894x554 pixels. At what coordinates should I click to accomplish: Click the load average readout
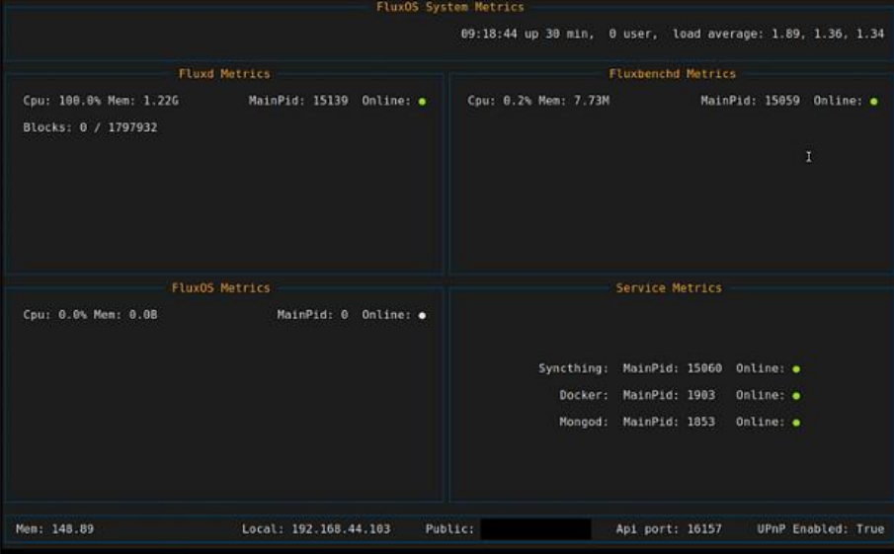(778, 34)
